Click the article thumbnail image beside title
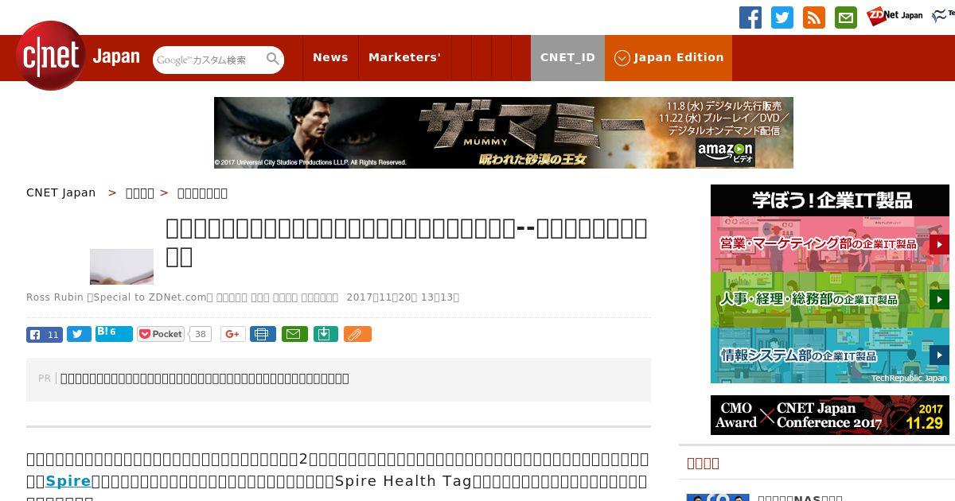 122,266
